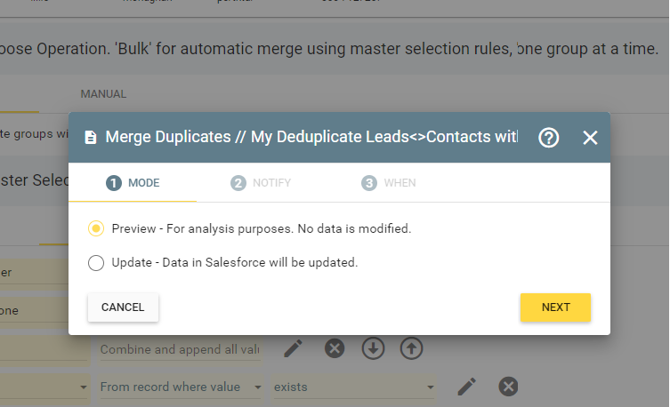Go to the Notify step tab
This screenshot has width=670, height=407.
coord(261,183)
